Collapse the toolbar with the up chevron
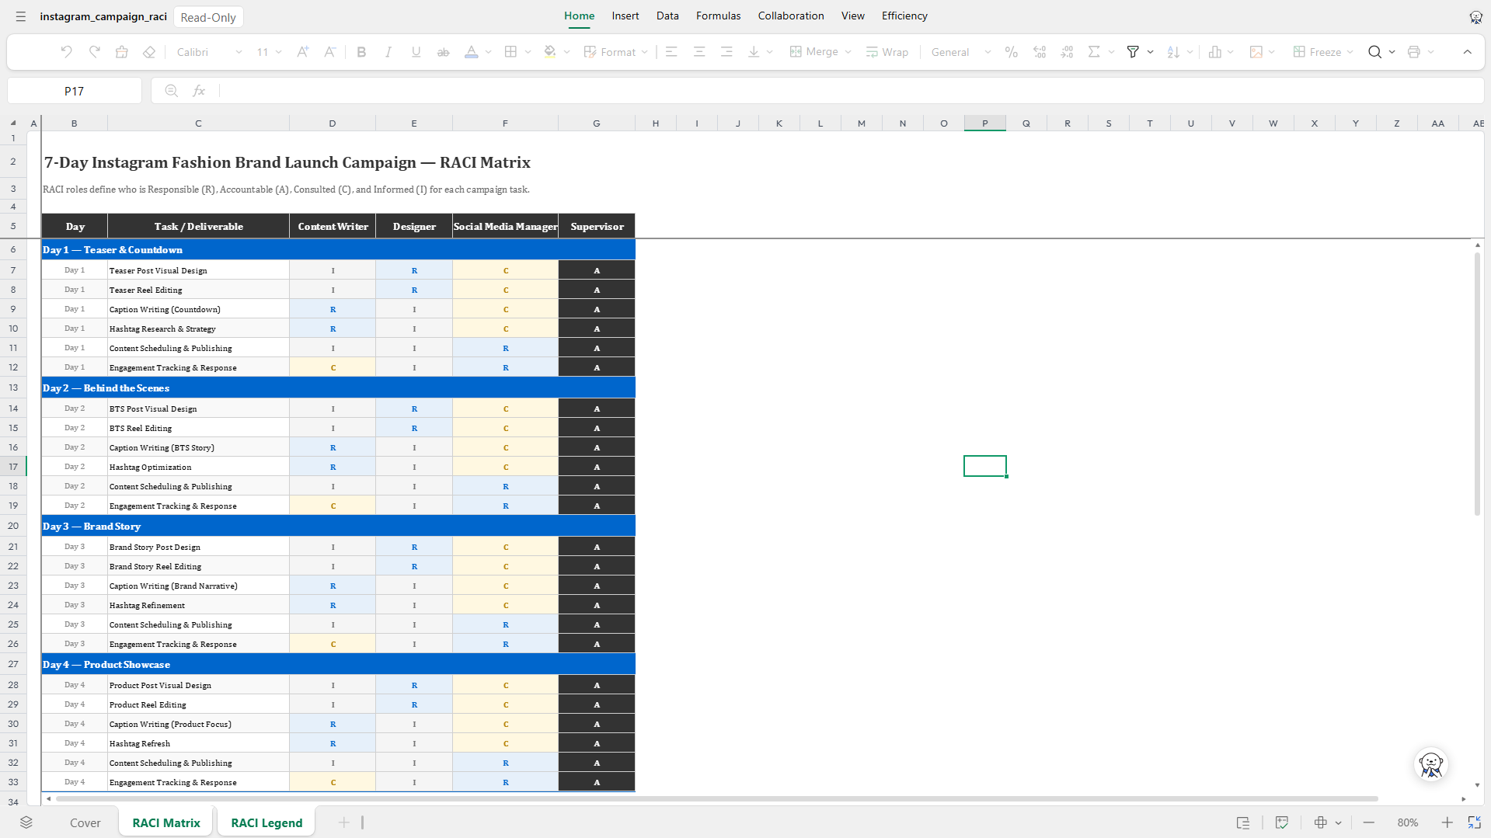 pos(1467,52)
